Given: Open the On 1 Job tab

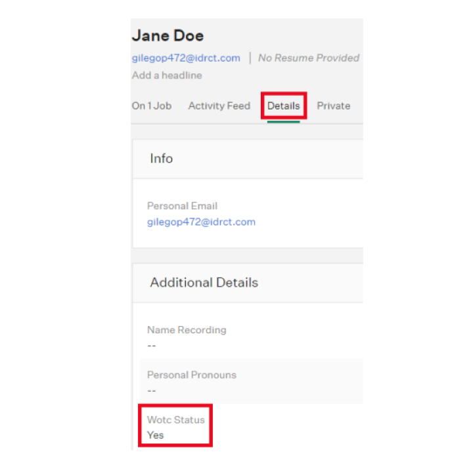Looking at the screenshot, I should pyautogui.click(x=152, y=106).
